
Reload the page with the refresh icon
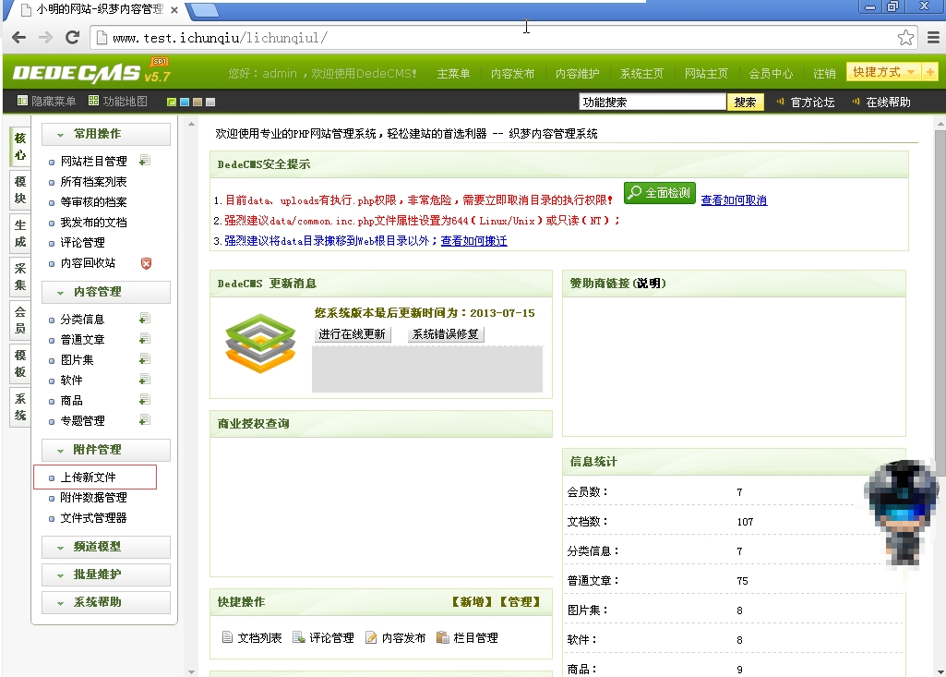(72, 38)
